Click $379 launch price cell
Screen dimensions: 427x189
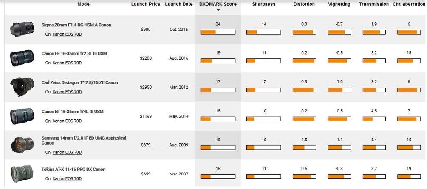coord(145,145)
